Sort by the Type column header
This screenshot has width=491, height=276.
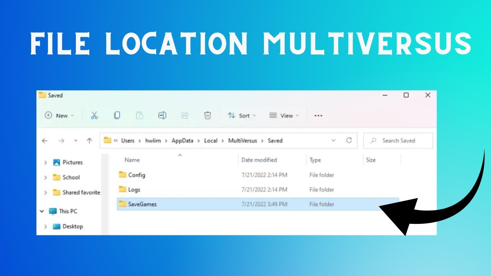(x=315, y=160)
